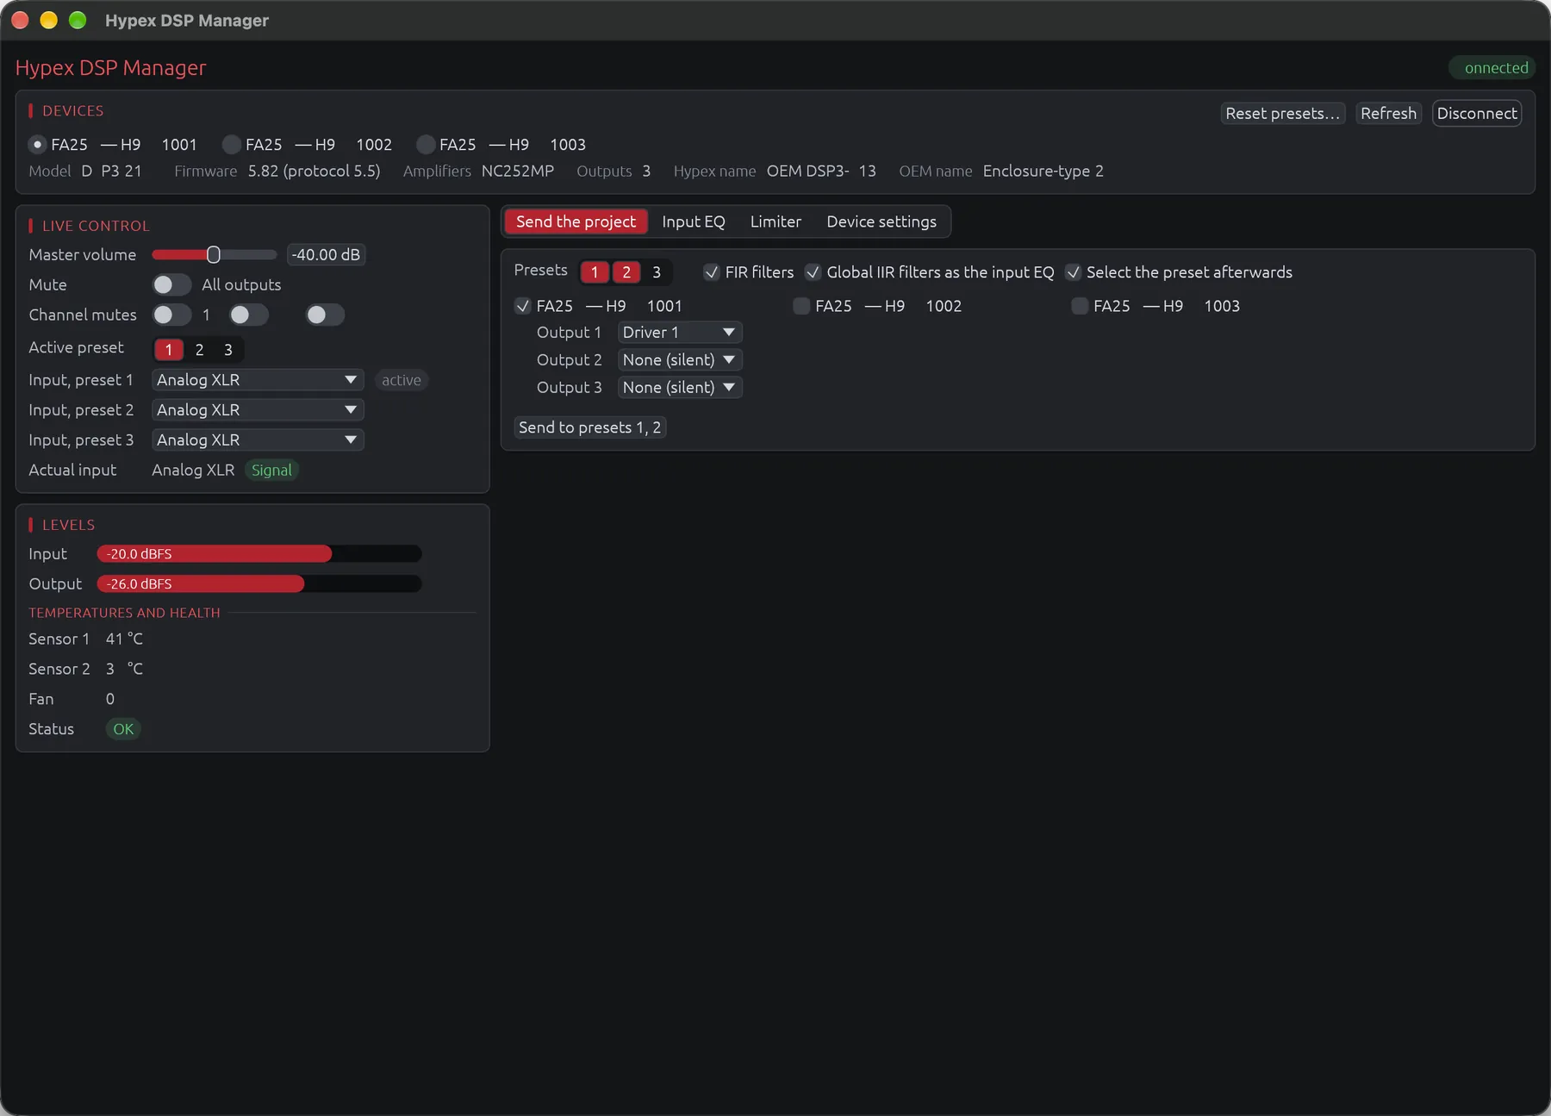Toggle channel mute switch labeled 1
1551x1116 pixels.
pyautogui.click(x=171, y=315)
